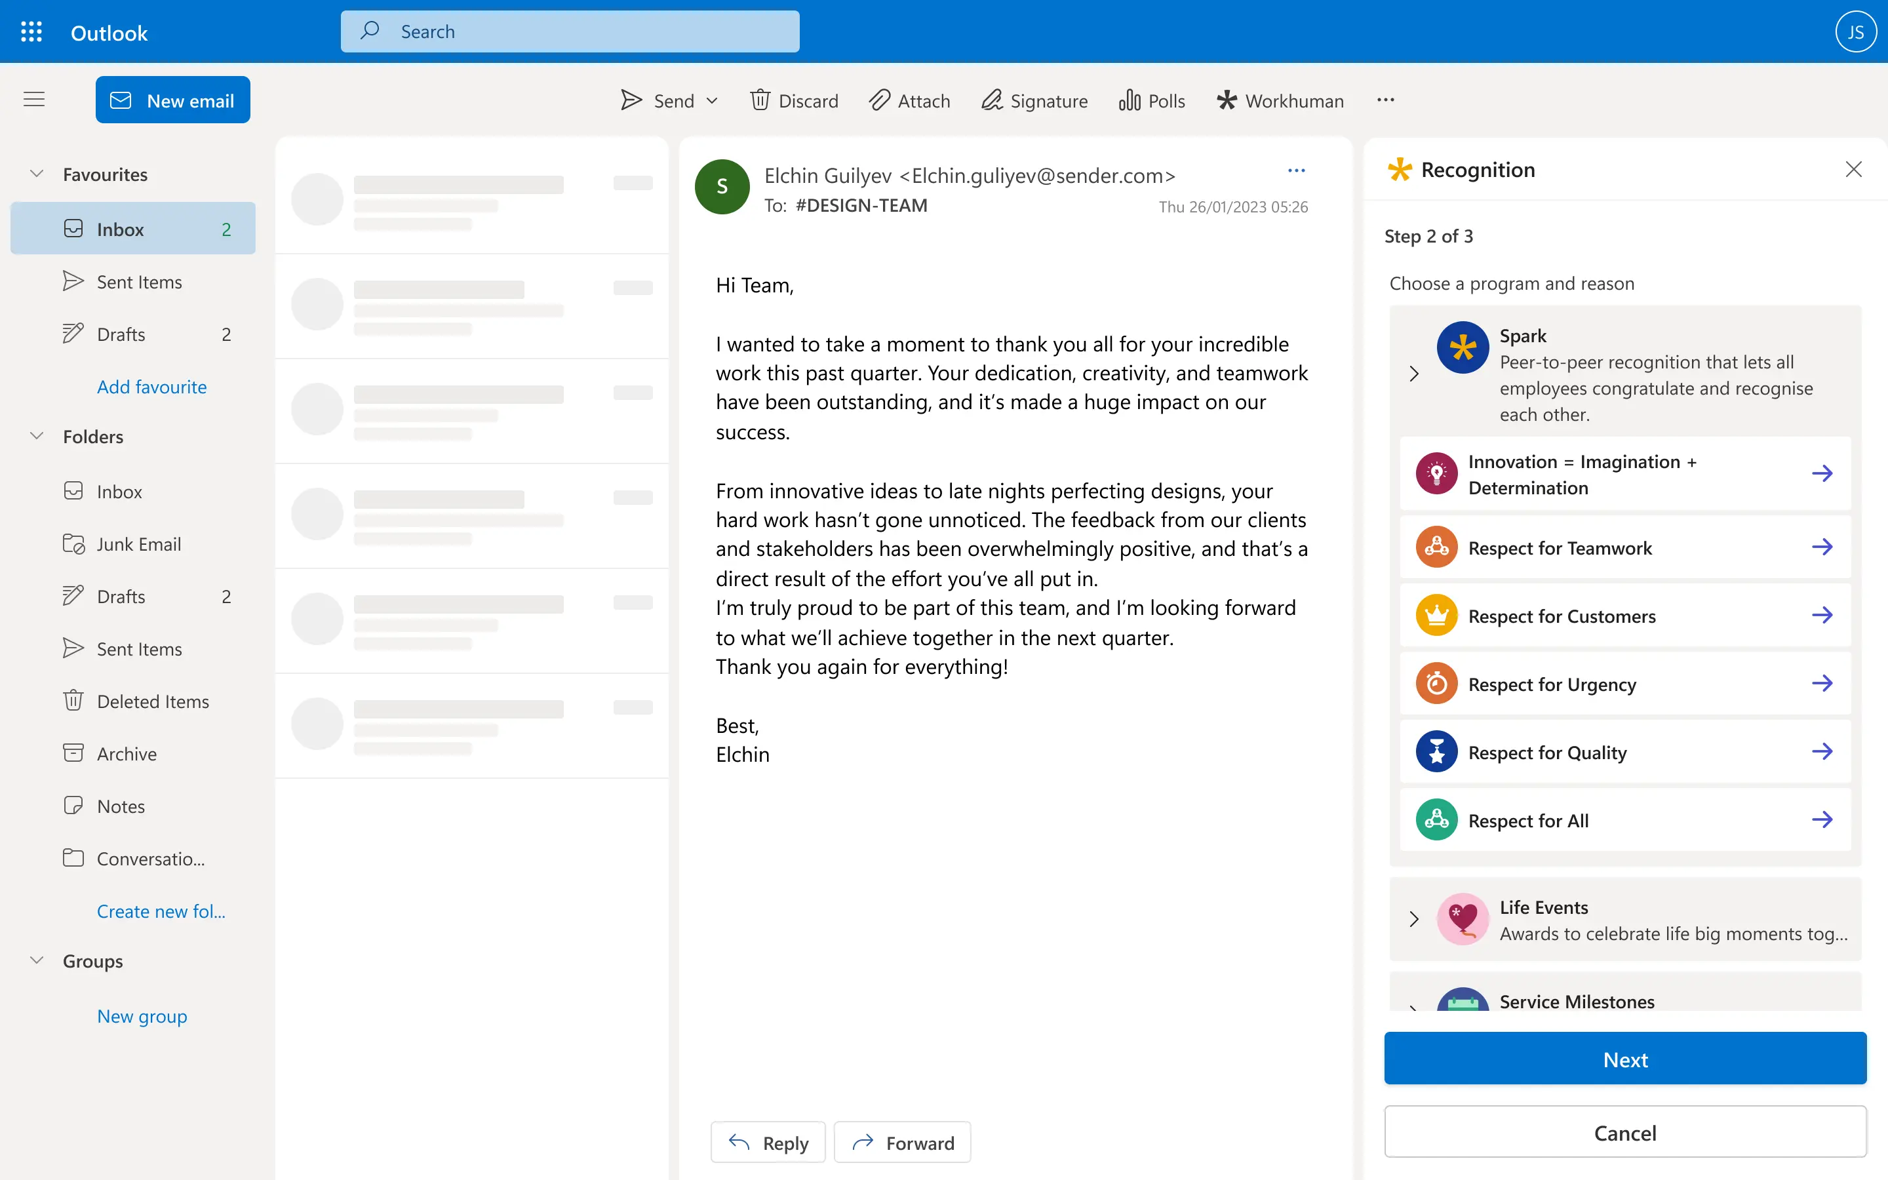The image size is (1888, 1180).
Task: Close the Recognition panel
Action: 1854,168
